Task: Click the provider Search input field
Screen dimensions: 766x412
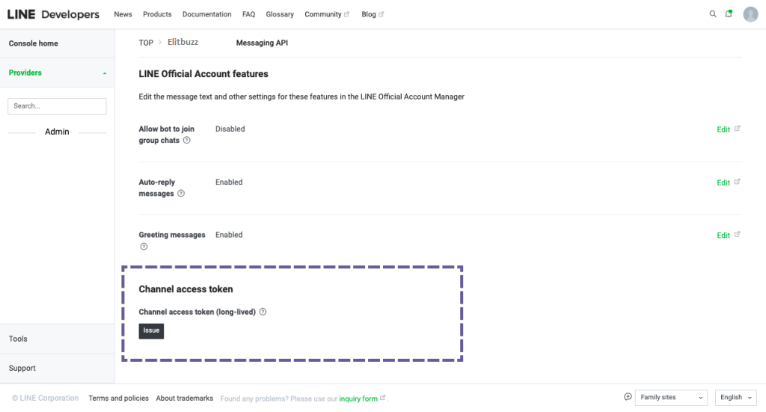Action: [x=57, y=106]
